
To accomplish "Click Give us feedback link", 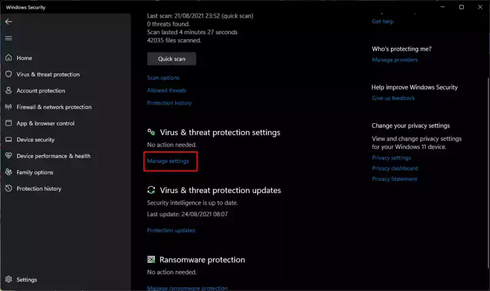I will [x=393, y=98].
